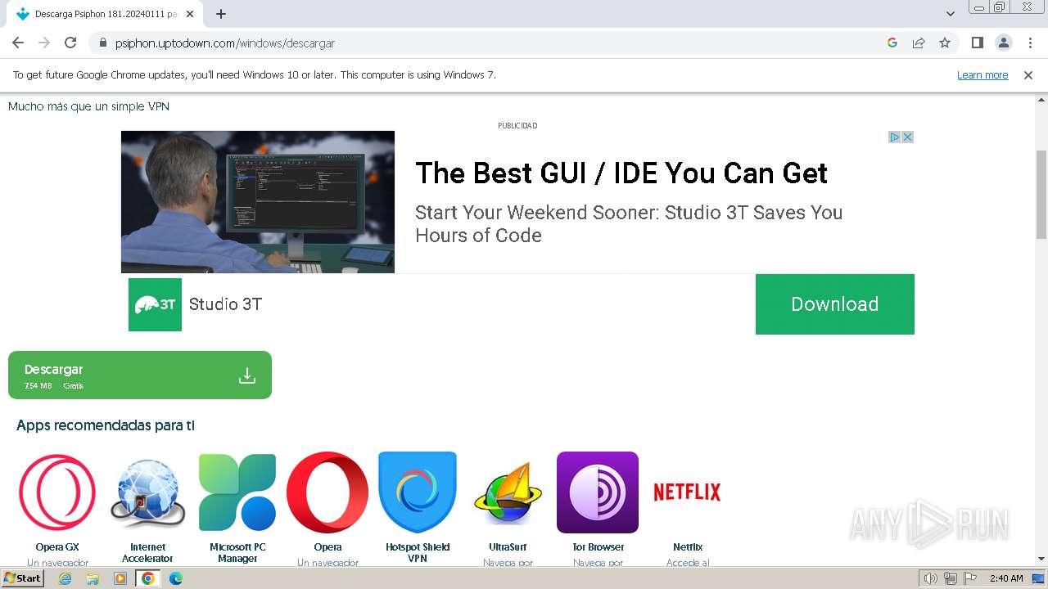Click the UltraSurf label
Viewport: 1048px width, 589px height.
[508, 547]
